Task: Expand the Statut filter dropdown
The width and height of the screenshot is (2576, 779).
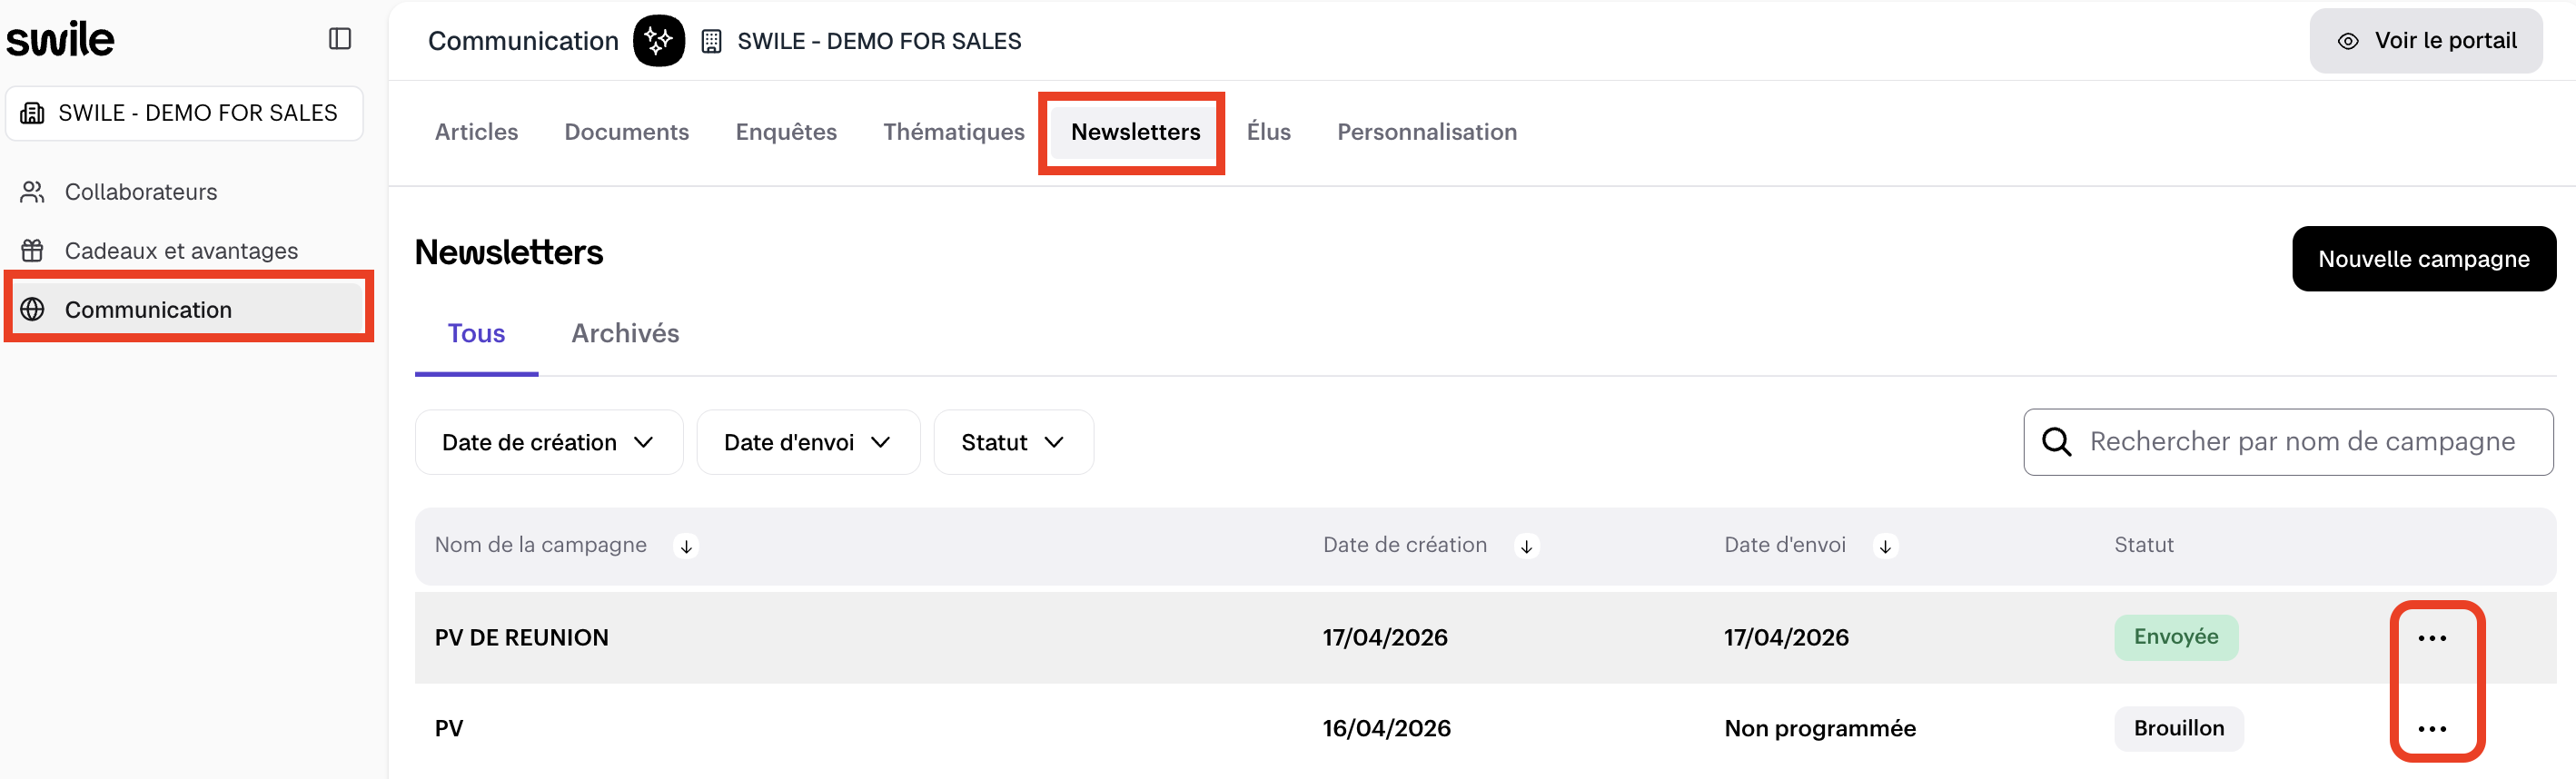Action: click(1012, 442)
